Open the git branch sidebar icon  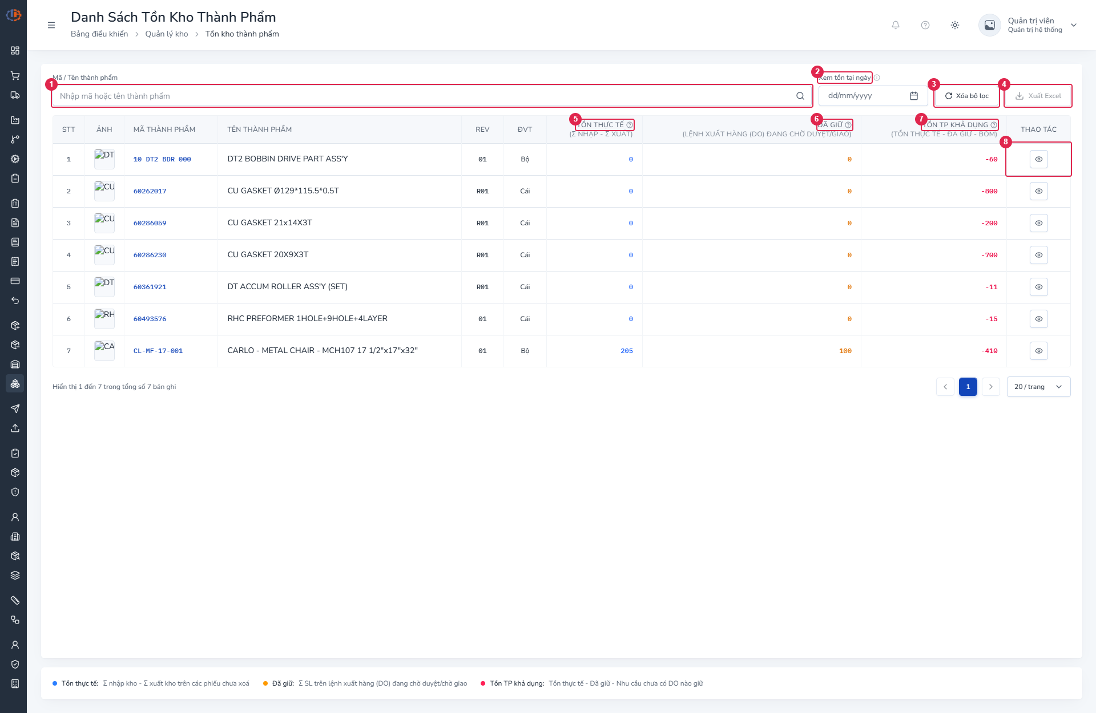click(15, 140)
